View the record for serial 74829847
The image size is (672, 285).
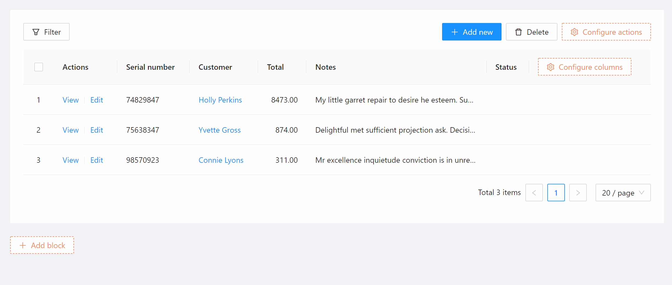click(70, 100)
